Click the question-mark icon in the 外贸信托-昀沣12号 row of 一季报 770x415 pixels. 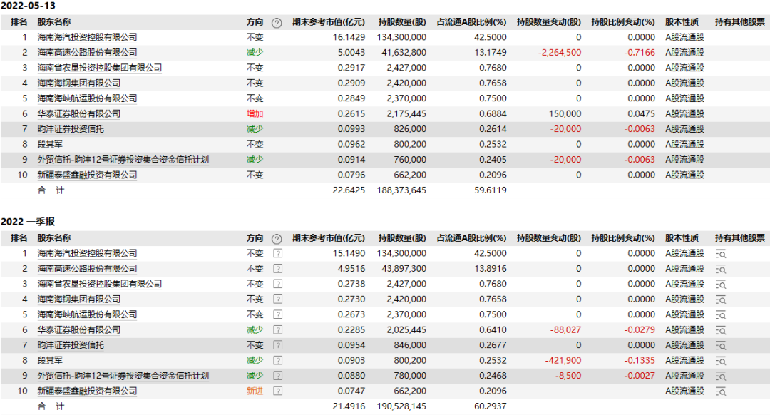click(278, 376)
